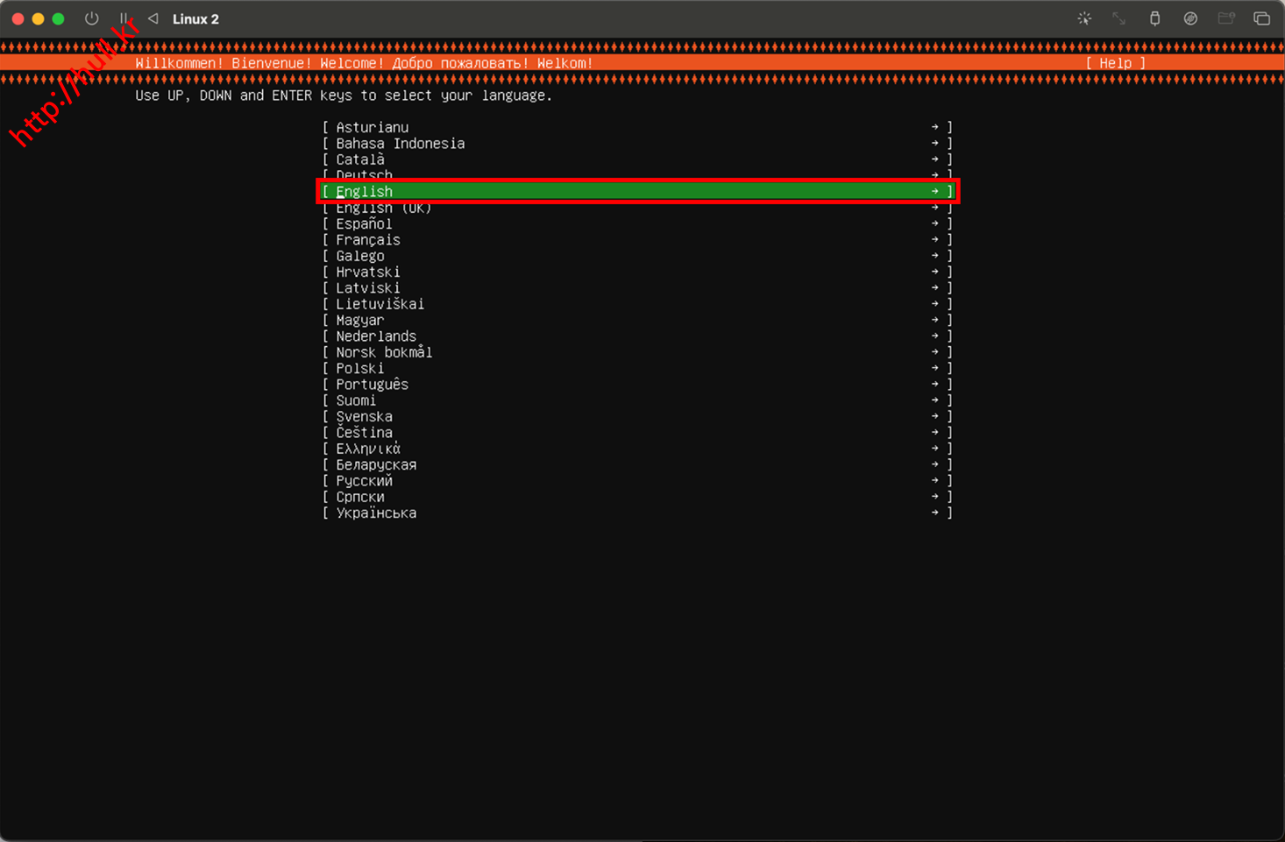Select Lietuviškai language
The height and width of the screenshot is (842, 1285).
[x=637, y=304]
